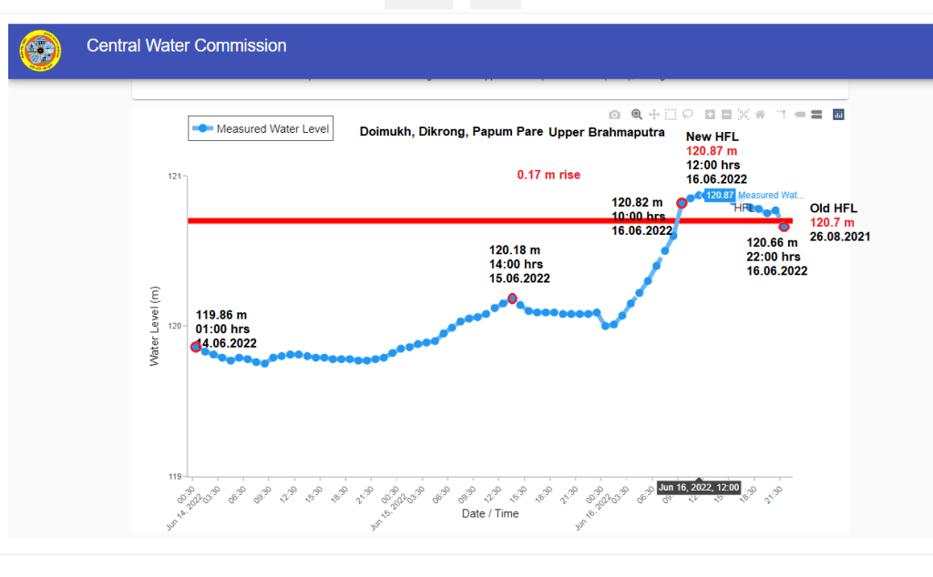Screen dimensions: 933x577
Task: Choose the Box Select tool
Action: (x=671, y=115)
